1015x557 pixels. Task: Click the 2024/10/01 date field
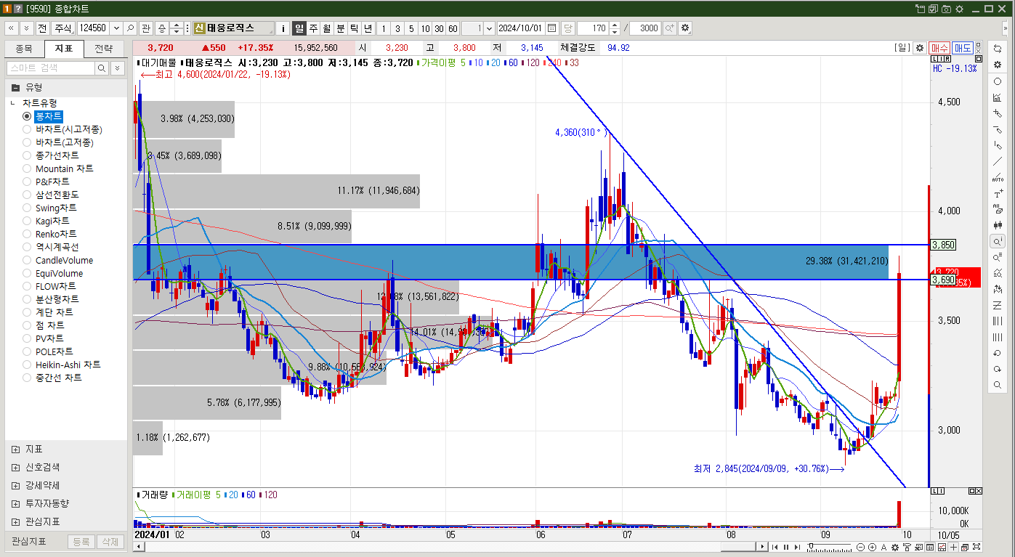pyautogui.click(x=520, y=28)
